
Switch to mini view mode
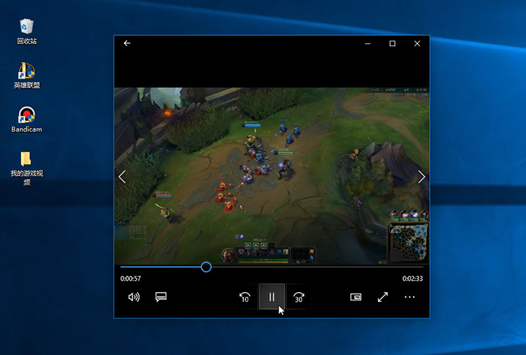pos(356,297)
